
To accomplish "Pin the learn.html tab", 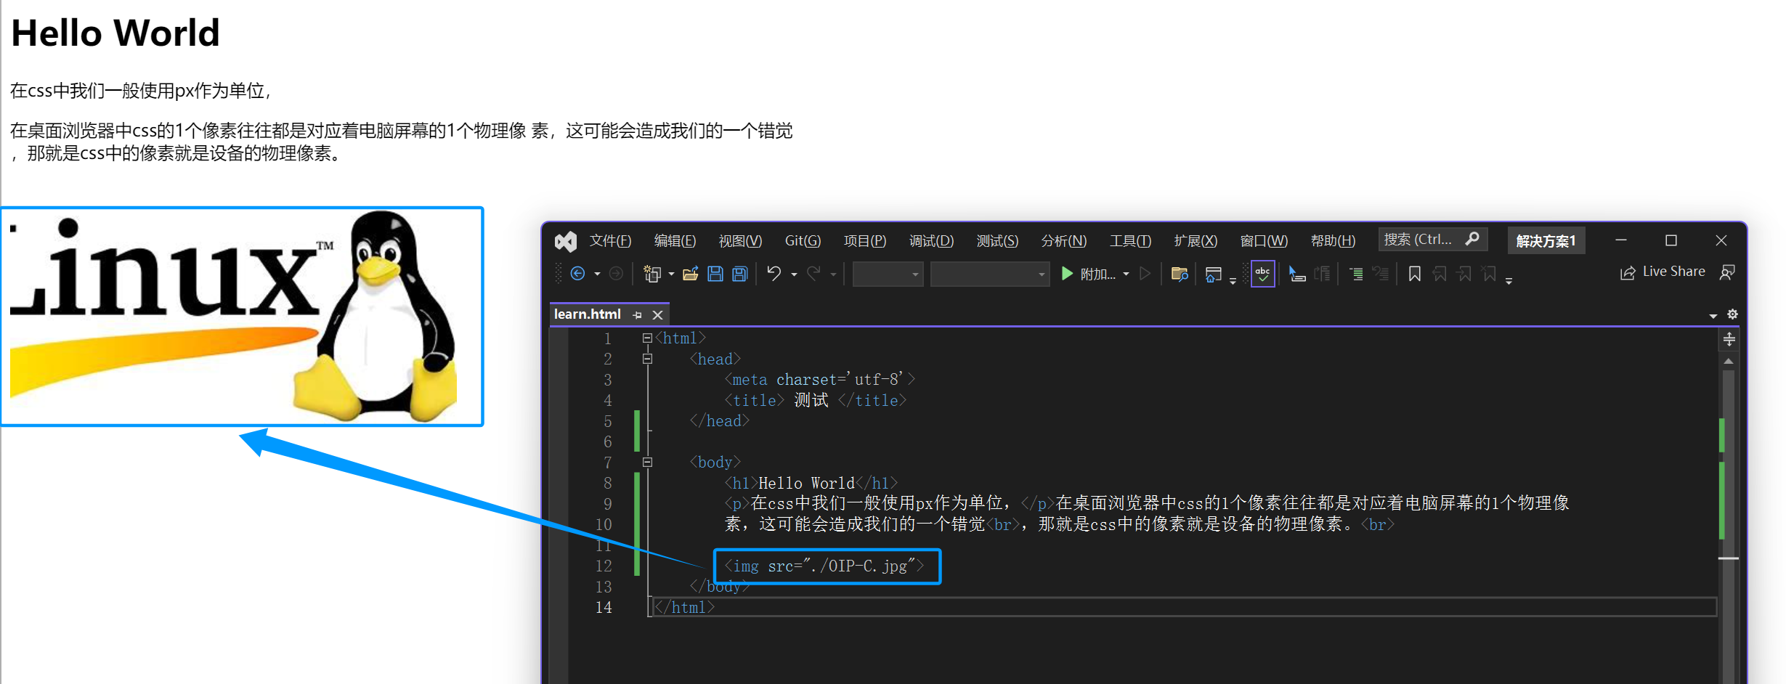I will (637, 314).
